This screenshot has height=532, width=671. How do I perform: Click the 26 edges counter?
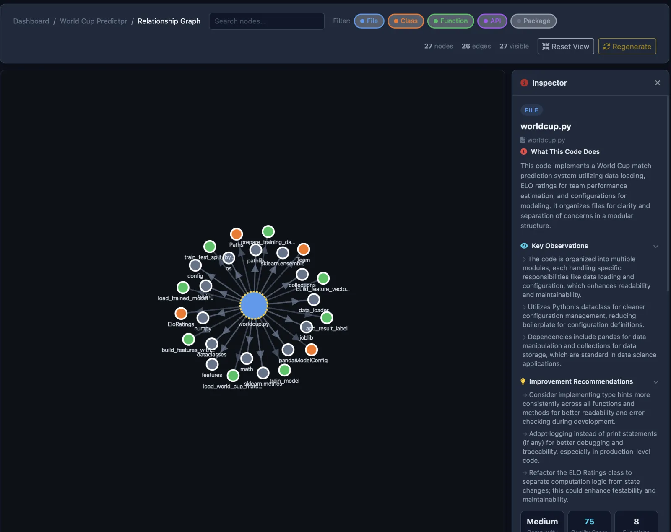coord(476,46)
